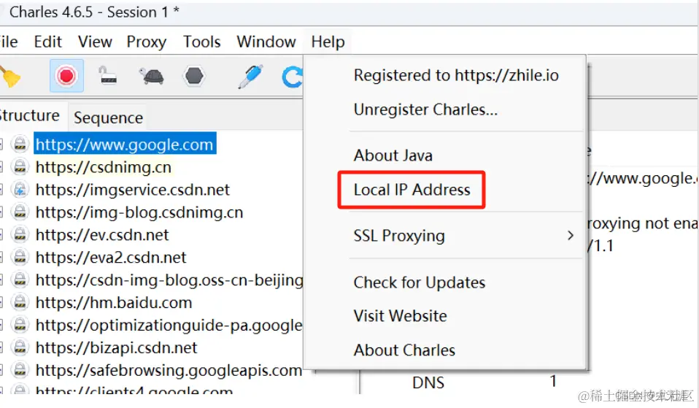Expand the hm.baidu.com tree node
699x408 pixels.
click(x=1, y=303)
